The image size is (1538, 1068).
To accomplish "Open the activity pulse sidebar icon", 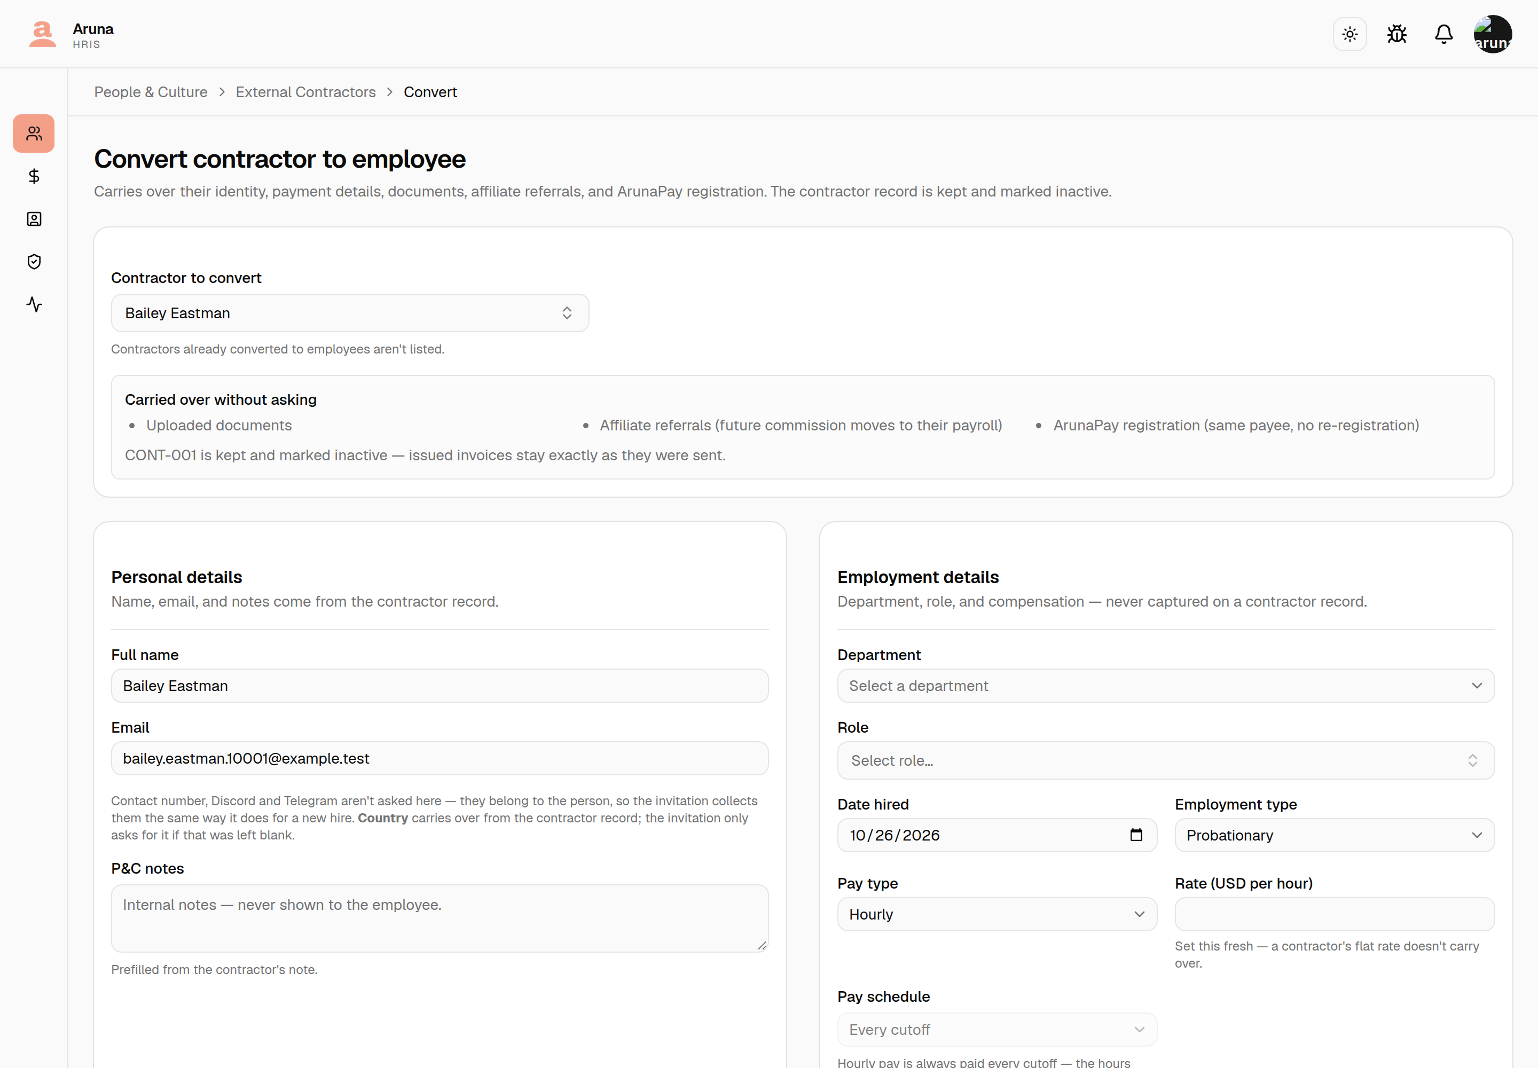I will pos(34,304).
